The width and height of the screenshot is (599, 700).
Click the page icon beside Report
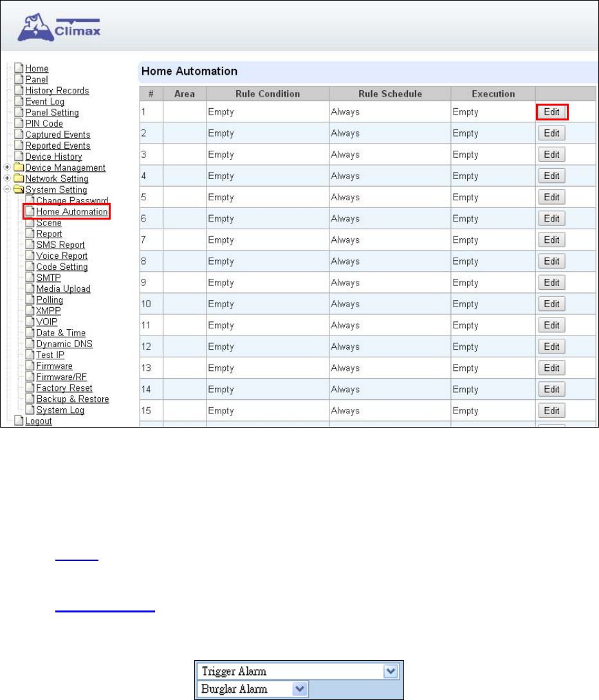(30, 234)
